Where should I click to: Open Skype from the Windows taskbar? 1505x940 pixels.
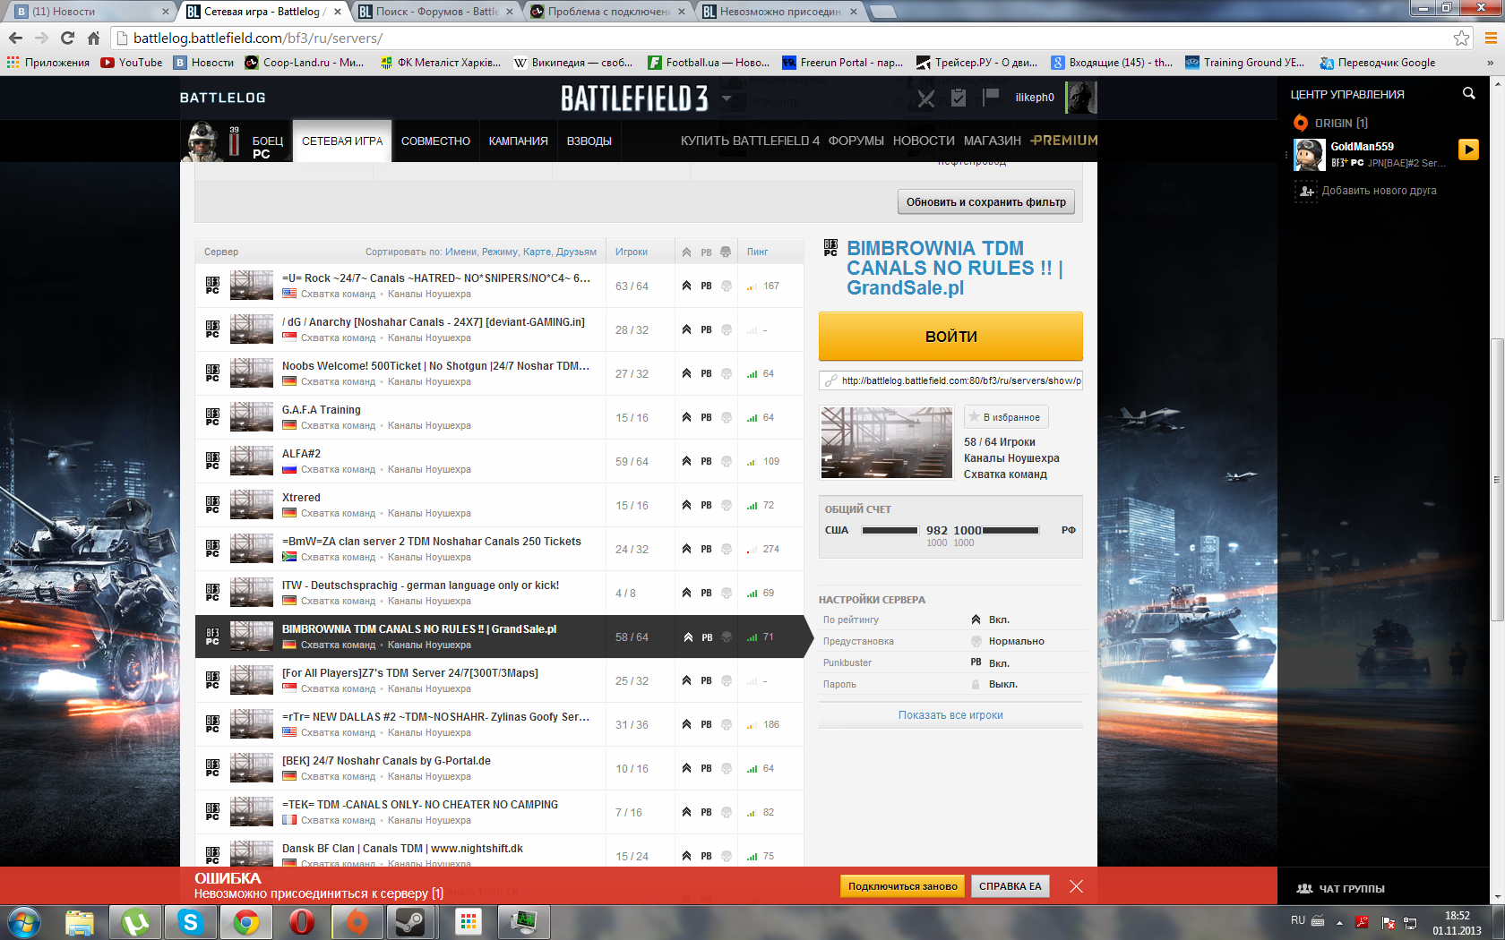tap(191, 921)
